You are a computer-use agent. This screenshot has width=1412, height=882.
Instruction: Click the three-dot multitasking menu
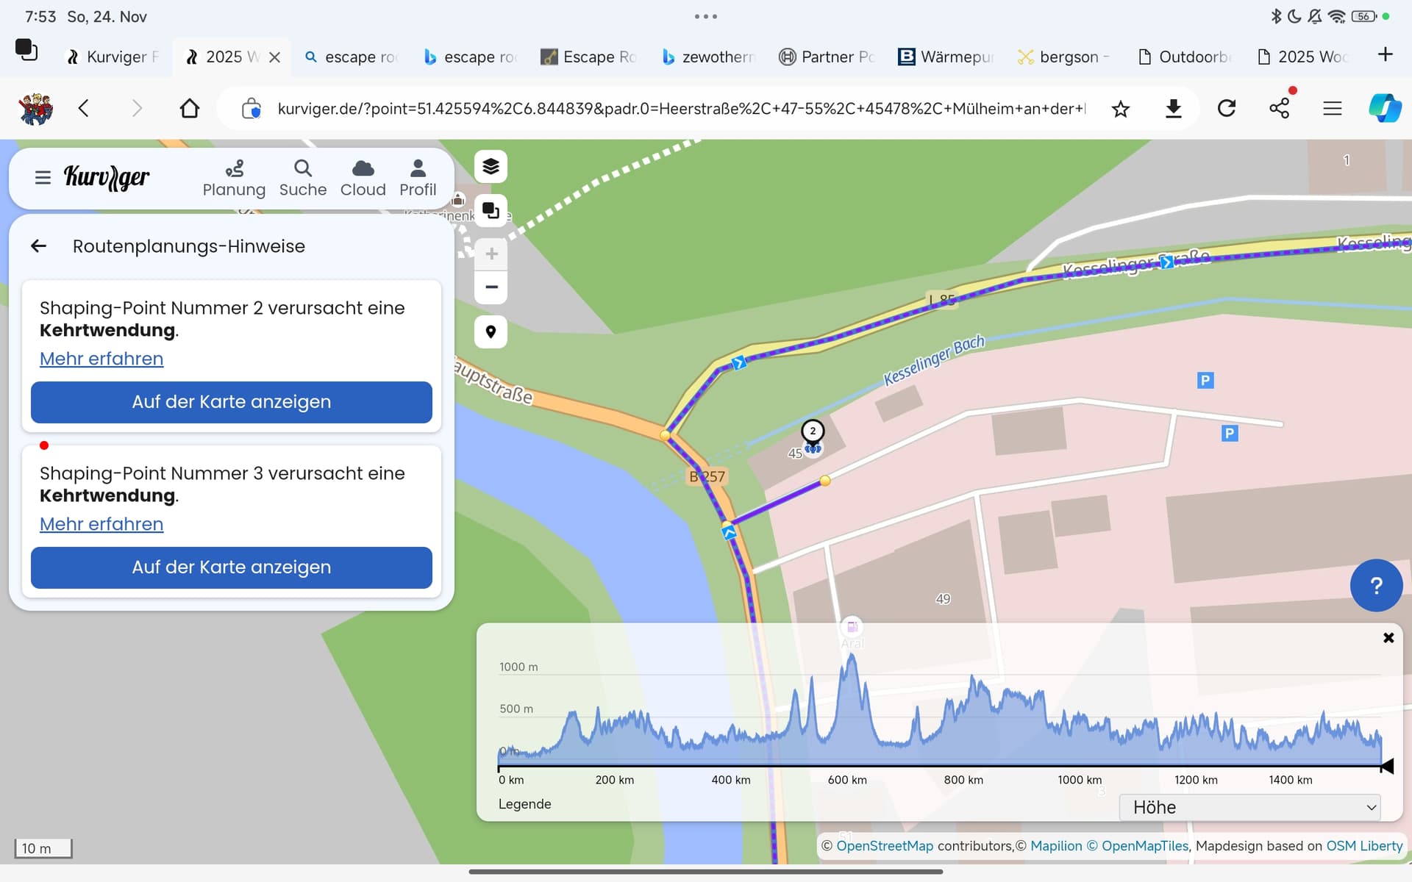click(705, 16)
